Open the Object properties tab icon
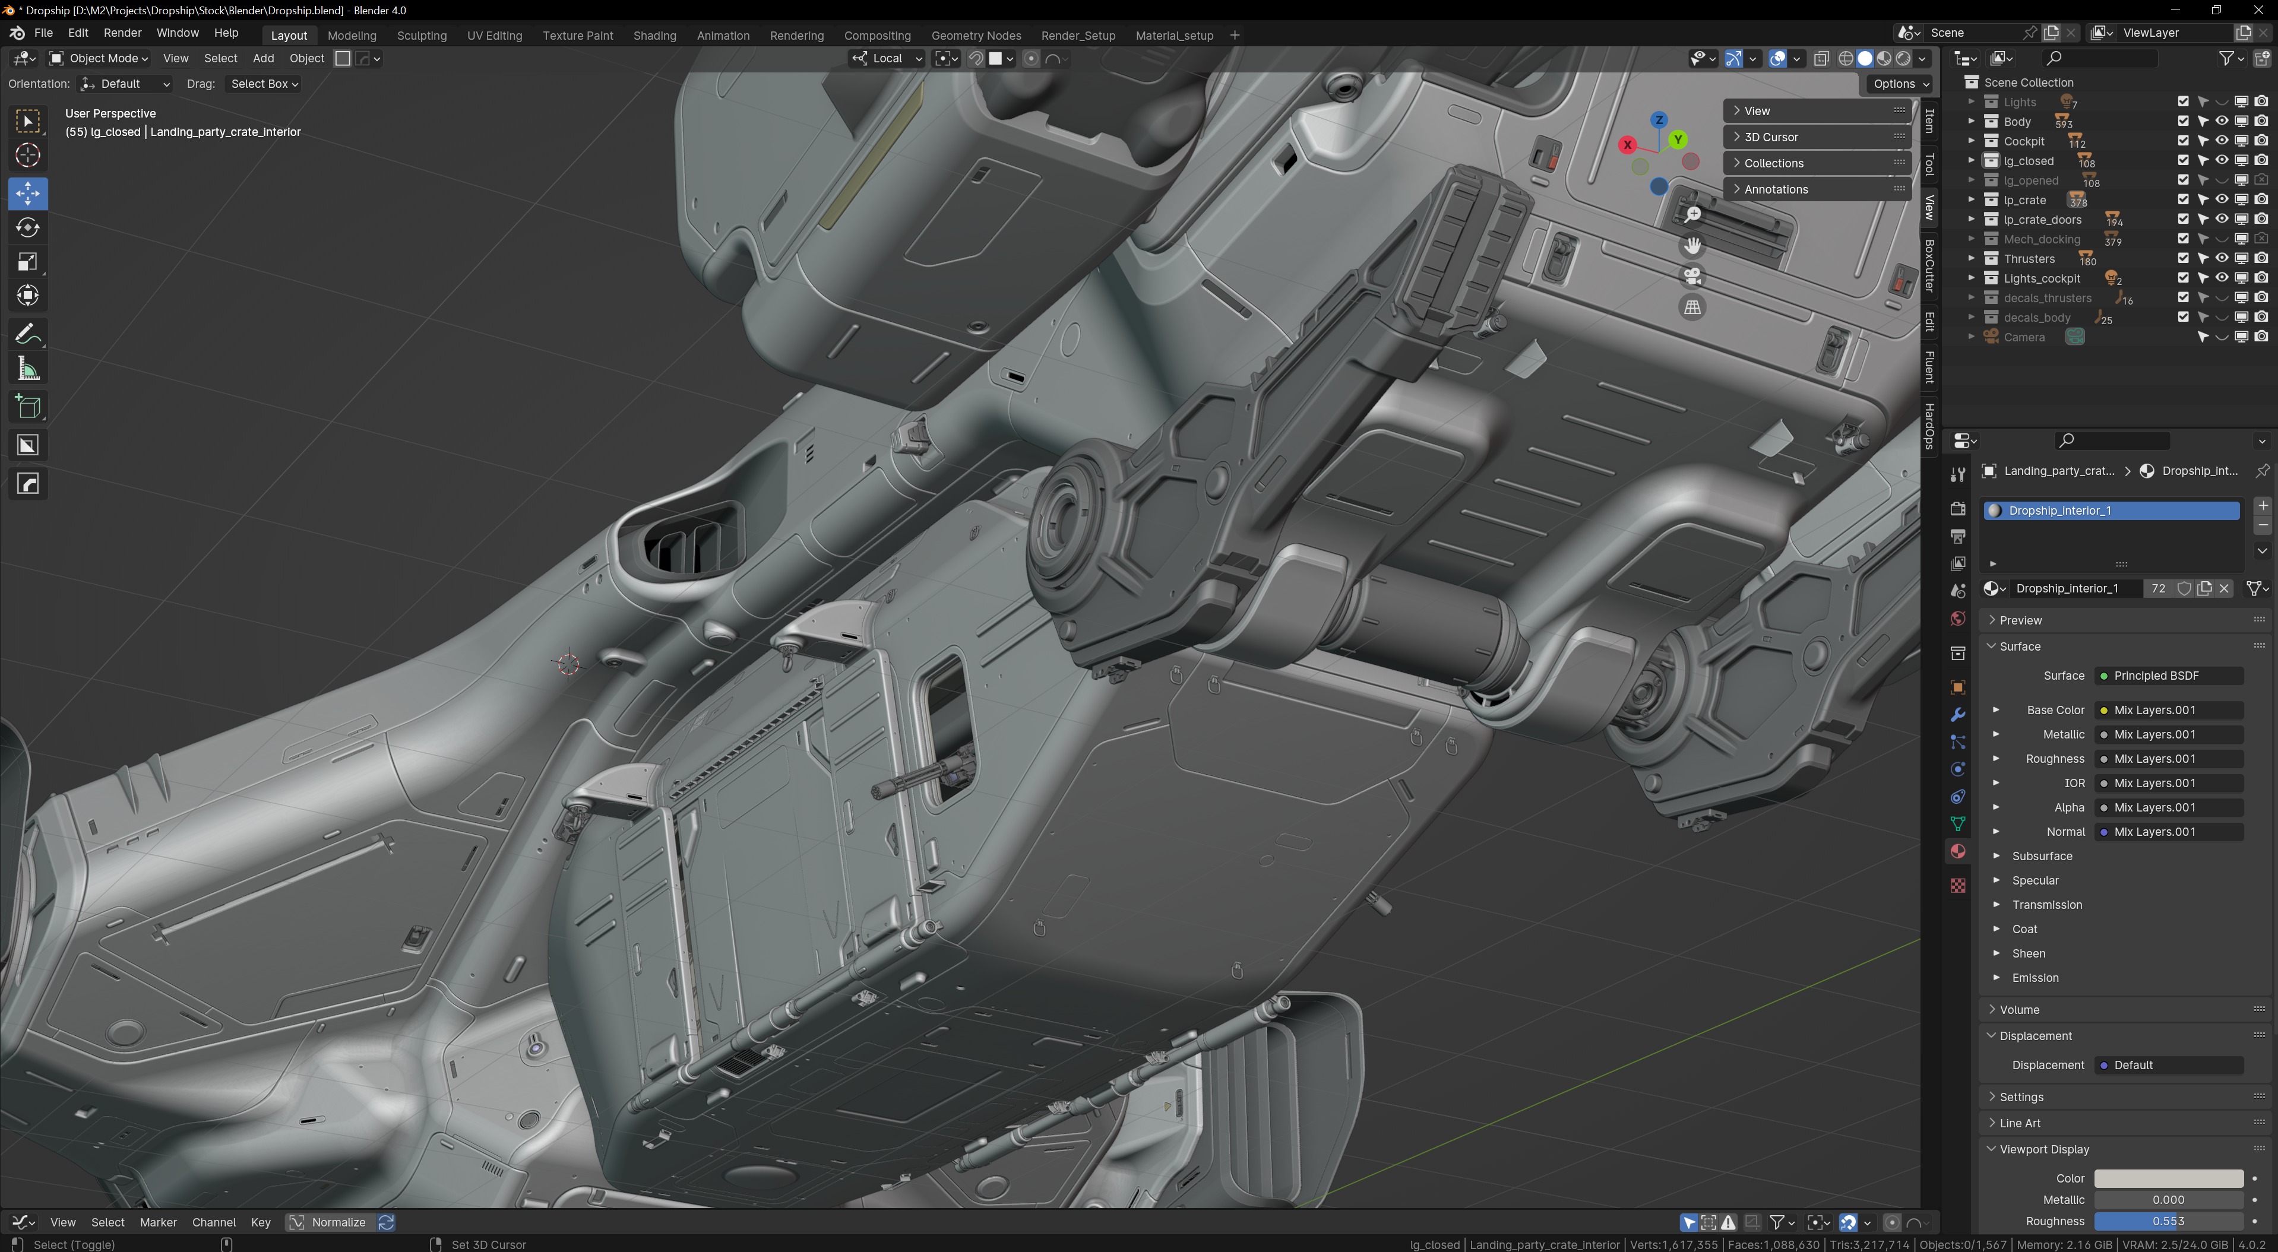This screenshot has width=2278, height=1252. coord(1958,687)
